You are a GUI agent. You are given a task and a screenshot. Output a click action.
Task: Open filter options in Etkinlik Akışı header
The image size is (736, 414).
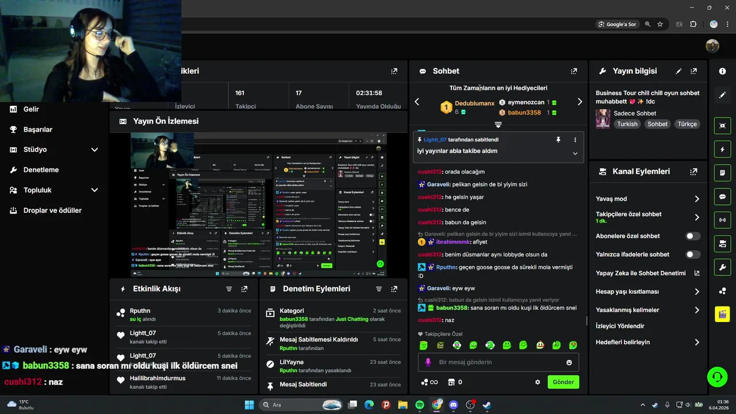click(x=229, y=289)
